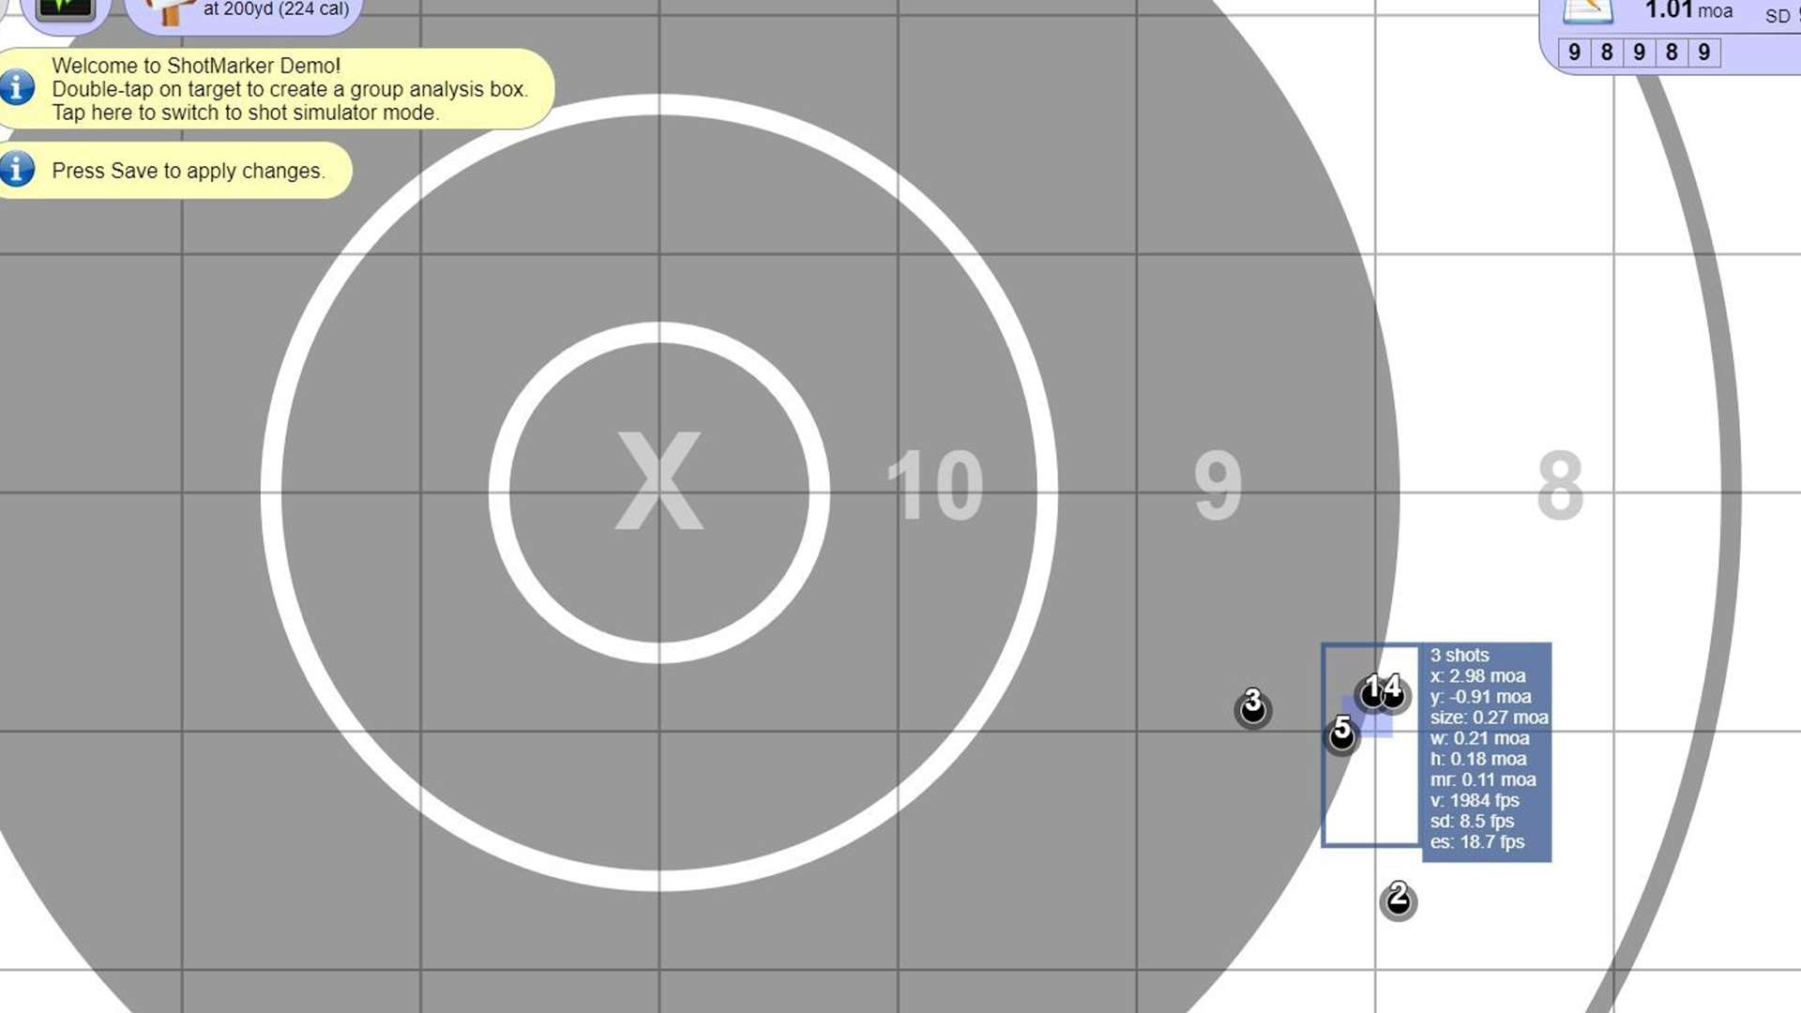Click the 1.01 moa group size readout

coord(1688,10)
